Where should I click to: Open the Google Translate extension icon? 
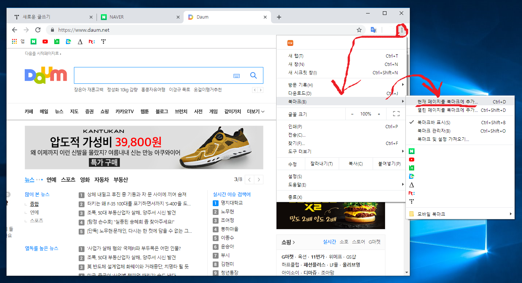(373, 30)
